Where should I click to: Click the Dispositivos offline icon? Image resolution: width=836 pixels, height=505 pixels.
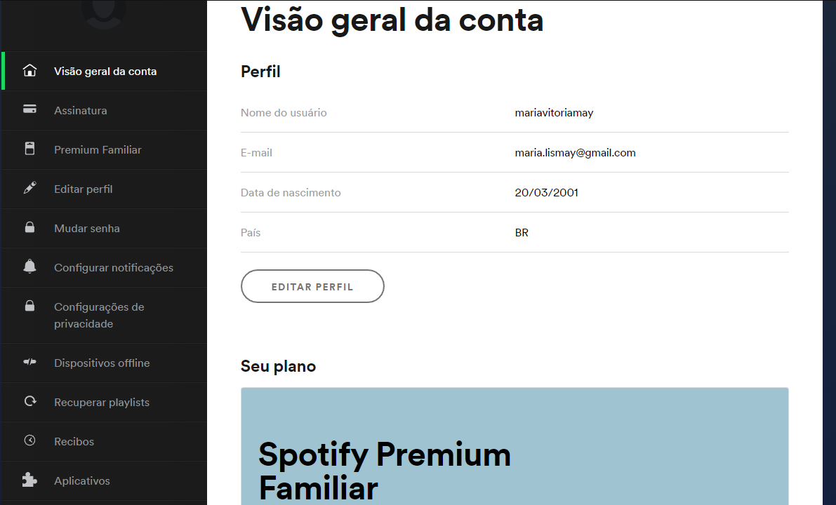pyautogui.click(x=30, y=362)
